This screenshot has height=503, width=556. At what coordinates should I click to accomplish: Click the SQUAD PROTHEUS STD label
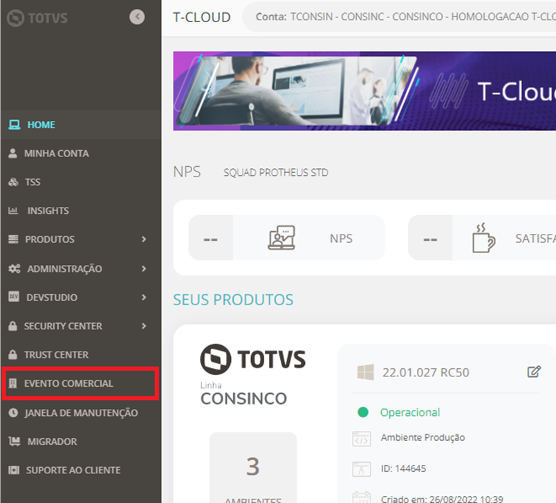(275, 172)
